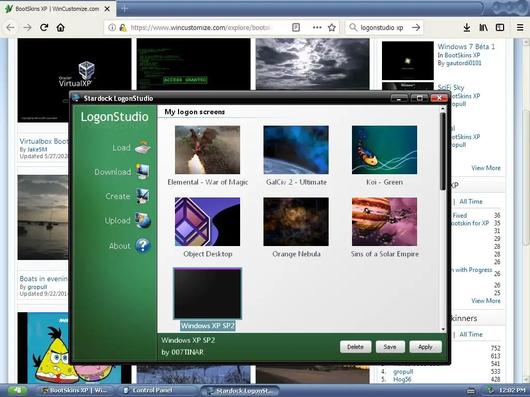The width and height of the screenshot is (530, 397).
Task: Toggle reader view icon in address bar
Action: [x=296, y=28]
